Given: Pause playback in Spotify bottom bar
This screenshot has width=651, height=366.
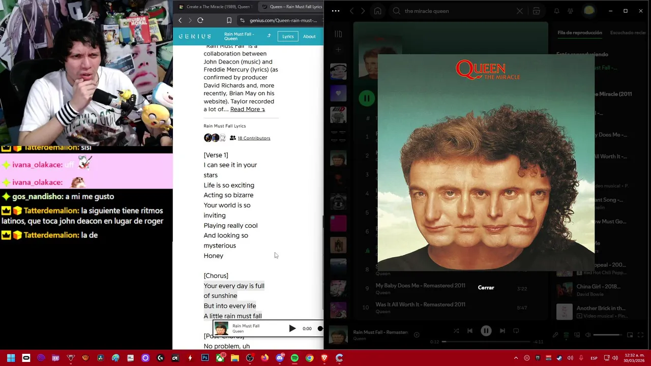Looking at the screenshot, I should [x=486, y=331].
